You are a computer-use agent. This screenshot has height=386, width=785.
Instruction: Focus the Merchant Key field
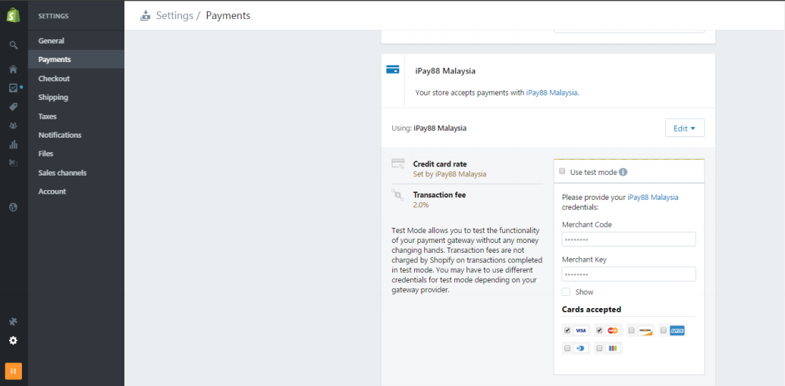tap(629, 274)
